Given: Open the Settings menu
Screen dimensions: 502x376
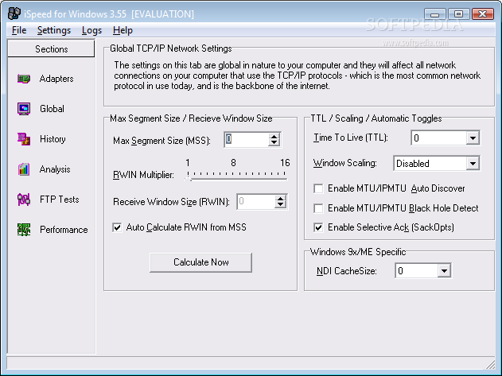Looking at the screenshot, I should point(54,30).
